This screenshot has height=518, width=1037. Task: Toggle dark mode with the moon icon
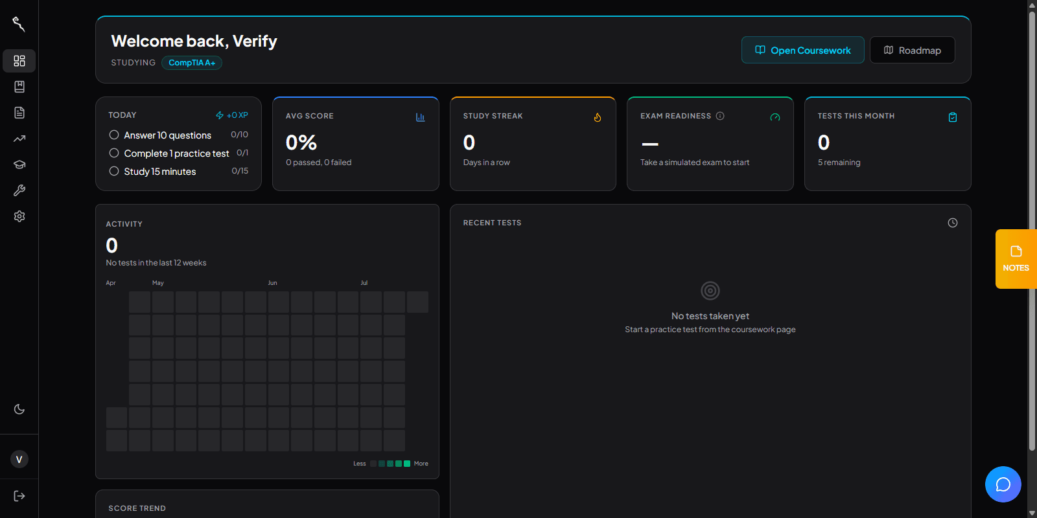[x=19, y=409]
